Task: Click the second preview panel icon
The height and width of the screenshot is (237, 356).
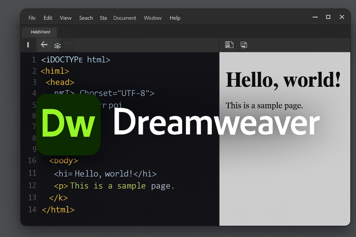Action: pos(244,45)
